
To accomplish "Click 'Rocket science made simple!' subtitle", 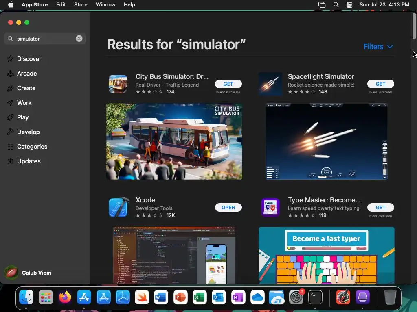I will pos(321,84).
